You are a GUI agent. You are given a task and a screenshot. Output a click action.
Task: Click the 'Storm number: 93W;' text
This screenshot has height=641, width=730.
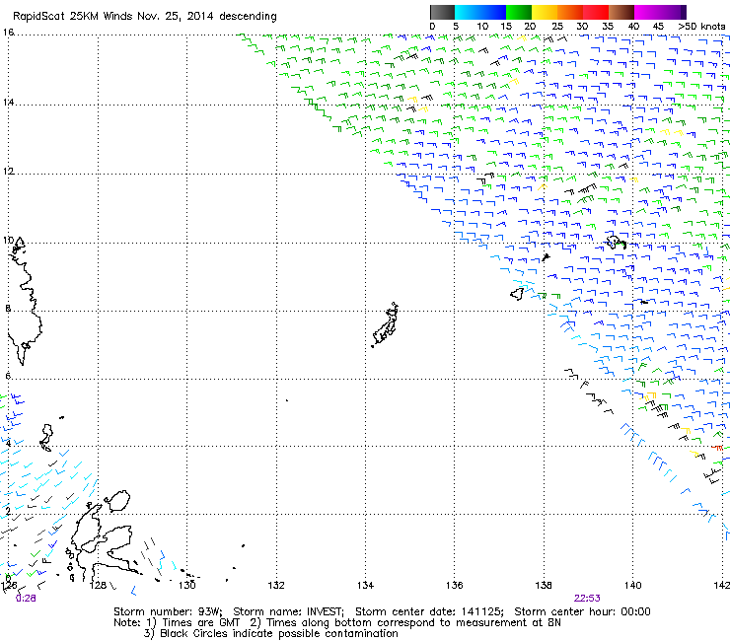pos(168,611)
